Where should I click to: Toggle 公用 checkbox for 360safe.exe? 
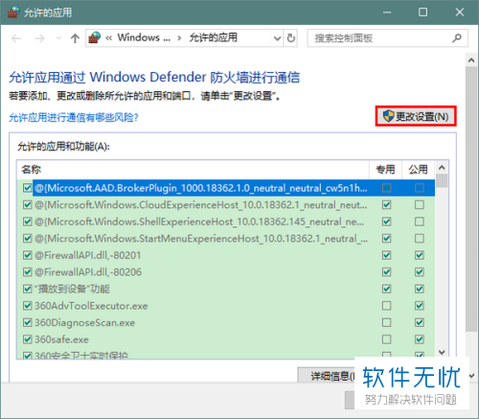(420, 339)
